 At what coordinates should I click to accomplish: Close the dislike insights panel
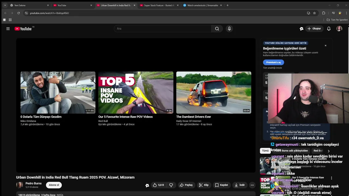pos(326,45)
